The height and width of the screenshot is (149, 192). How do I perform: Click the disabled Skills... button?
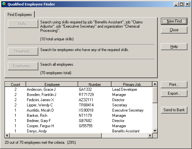pyautogui.click(x=23, y=24)
